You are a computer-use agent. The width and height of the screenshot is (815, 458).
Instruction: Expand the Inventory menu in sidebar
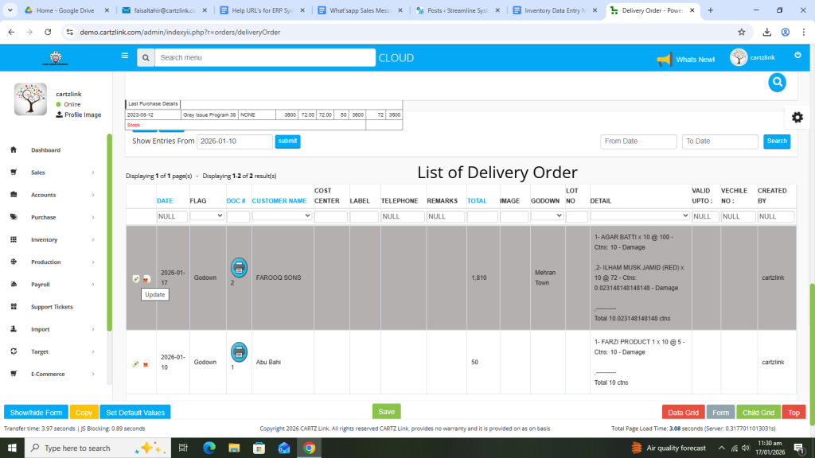coord(56,239)
